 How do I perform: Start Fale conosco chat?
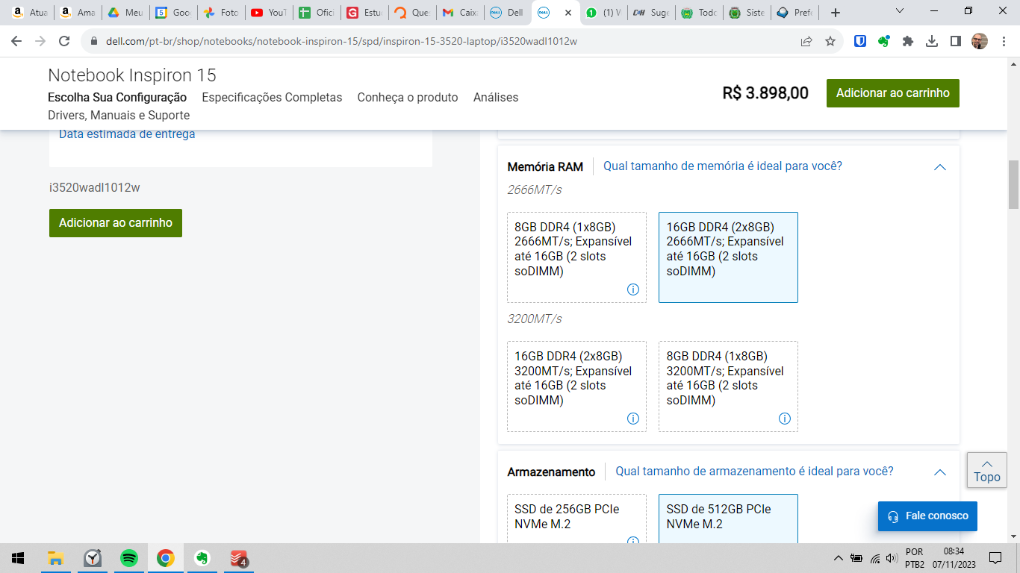[x=927, y=516]
